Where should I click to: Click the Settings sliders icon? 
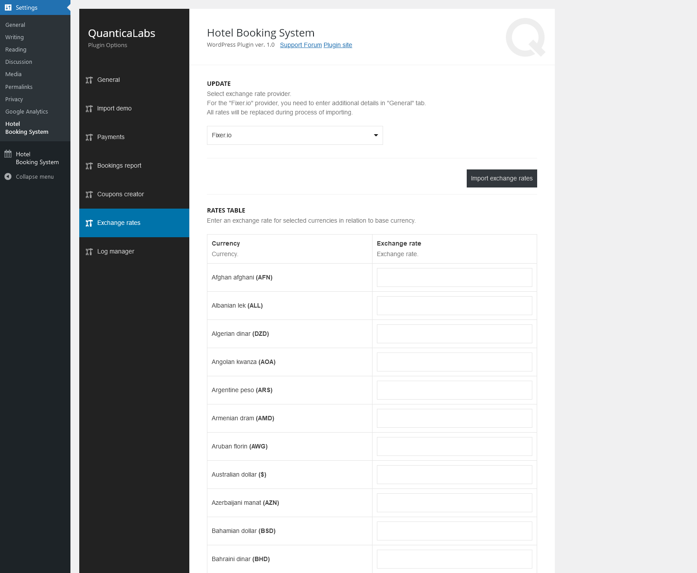tap(8, 7)
